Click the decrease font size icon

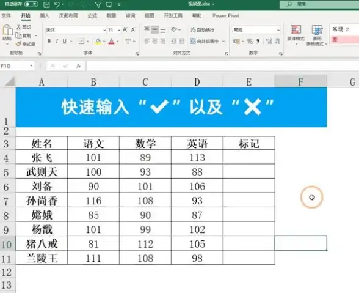click(x=134, y=29)
